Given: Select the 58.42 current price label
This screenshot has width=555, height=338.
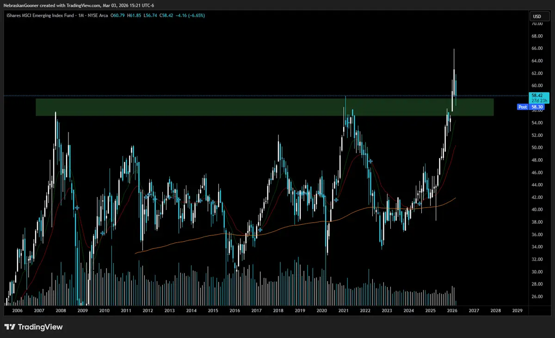Looking at the screenshot, I should pyautogui.click(x=537, y=95).
